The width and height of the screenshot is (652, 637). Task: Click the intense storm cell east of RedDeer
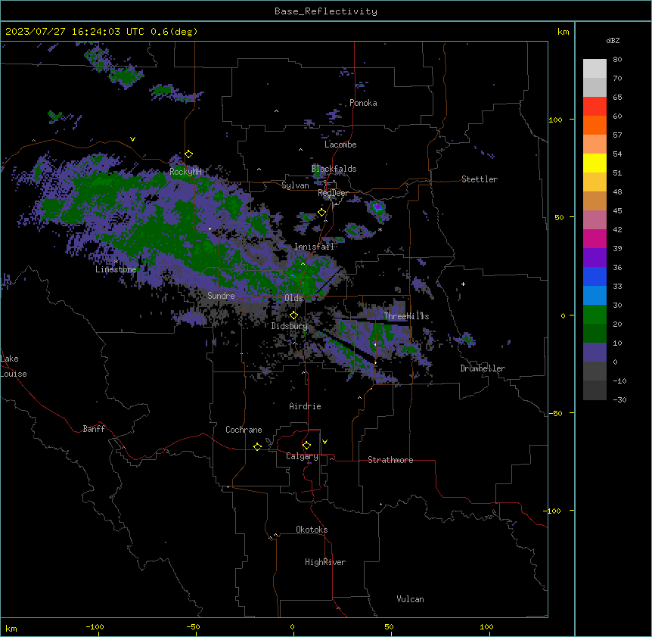[x=377, y=207]
